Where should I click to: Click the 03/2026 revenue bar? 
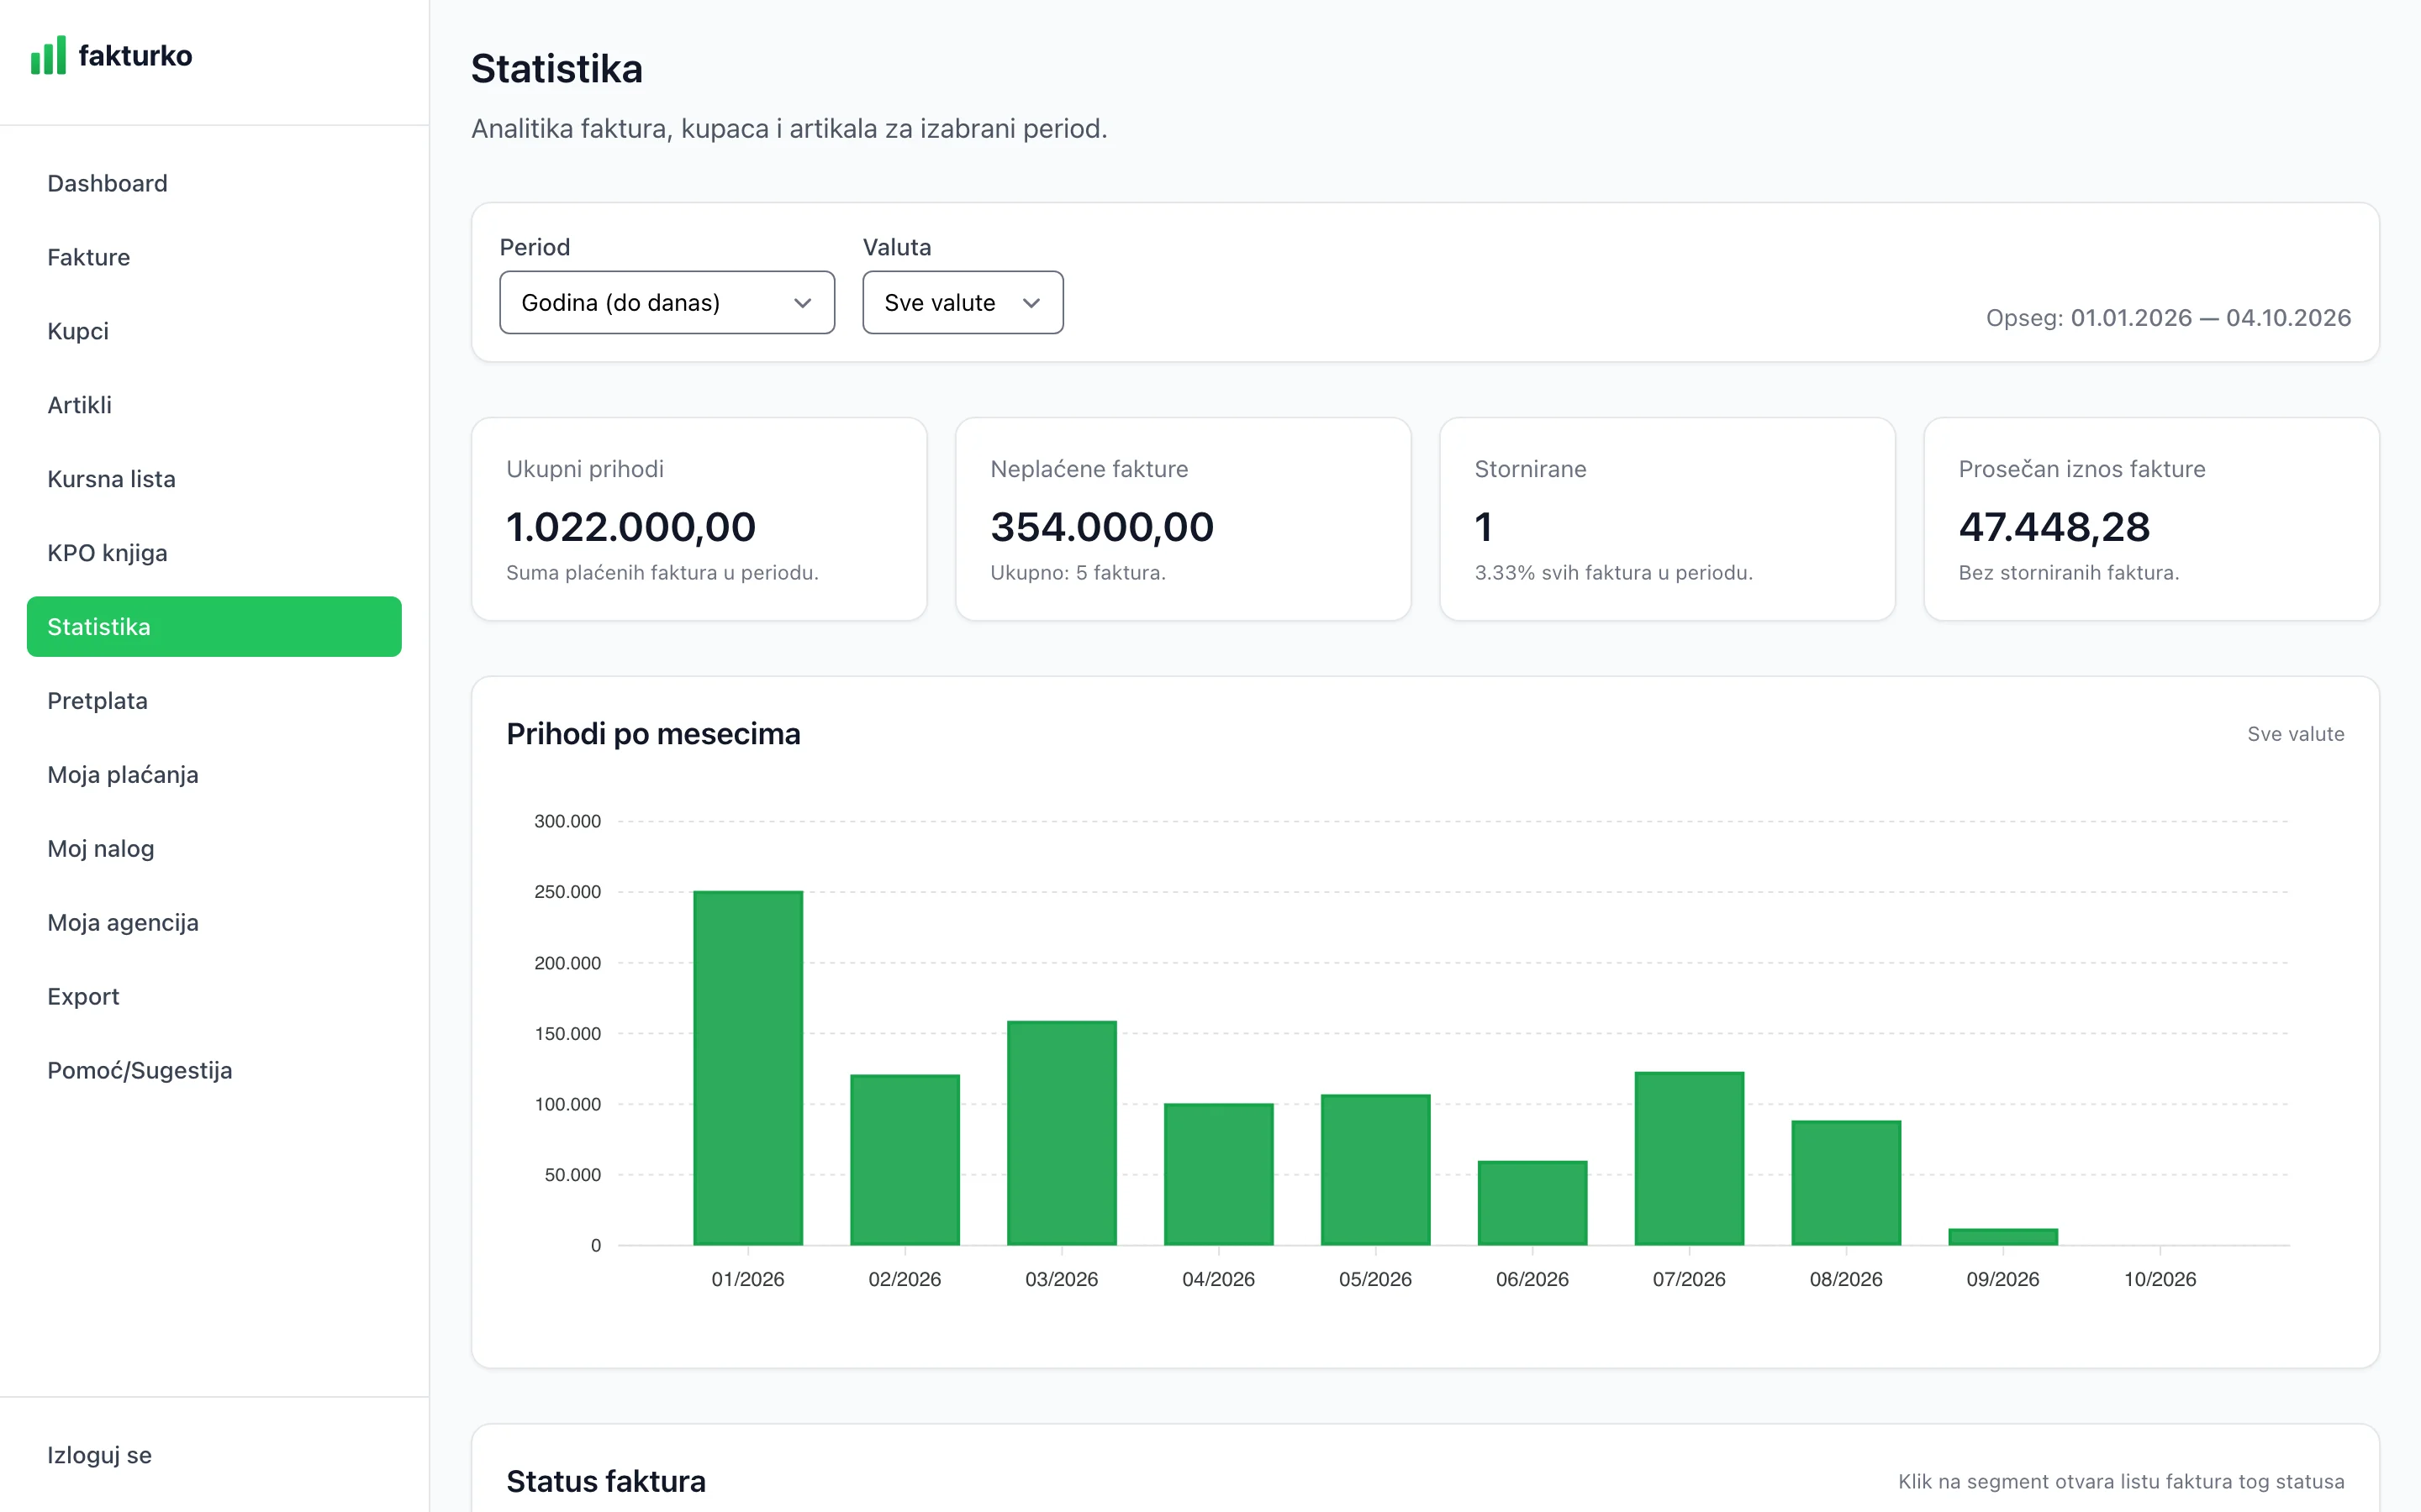tap(1062, 1133)
